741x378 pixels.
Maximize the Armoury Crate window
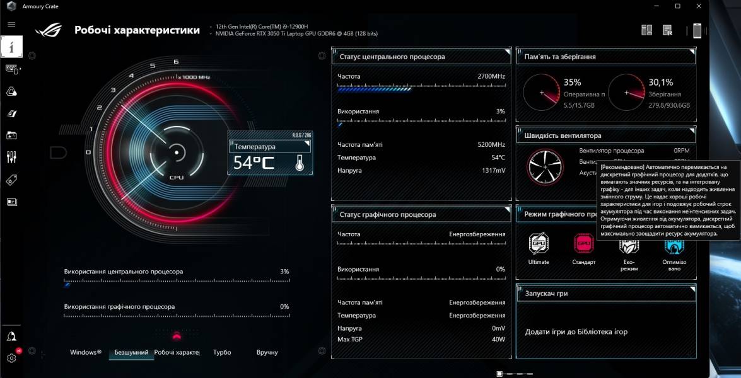tap(678, 6)
